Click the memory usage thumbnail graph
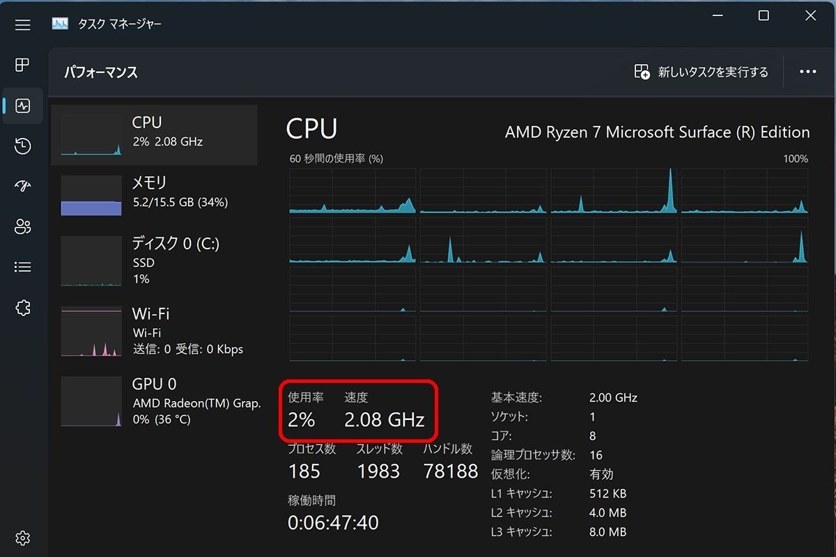The height and width of the screenshot is (557, 836). pos(91,196)
